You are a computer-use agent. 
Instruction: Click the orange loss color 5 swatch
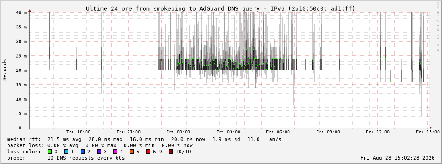[x=132, y=152]
